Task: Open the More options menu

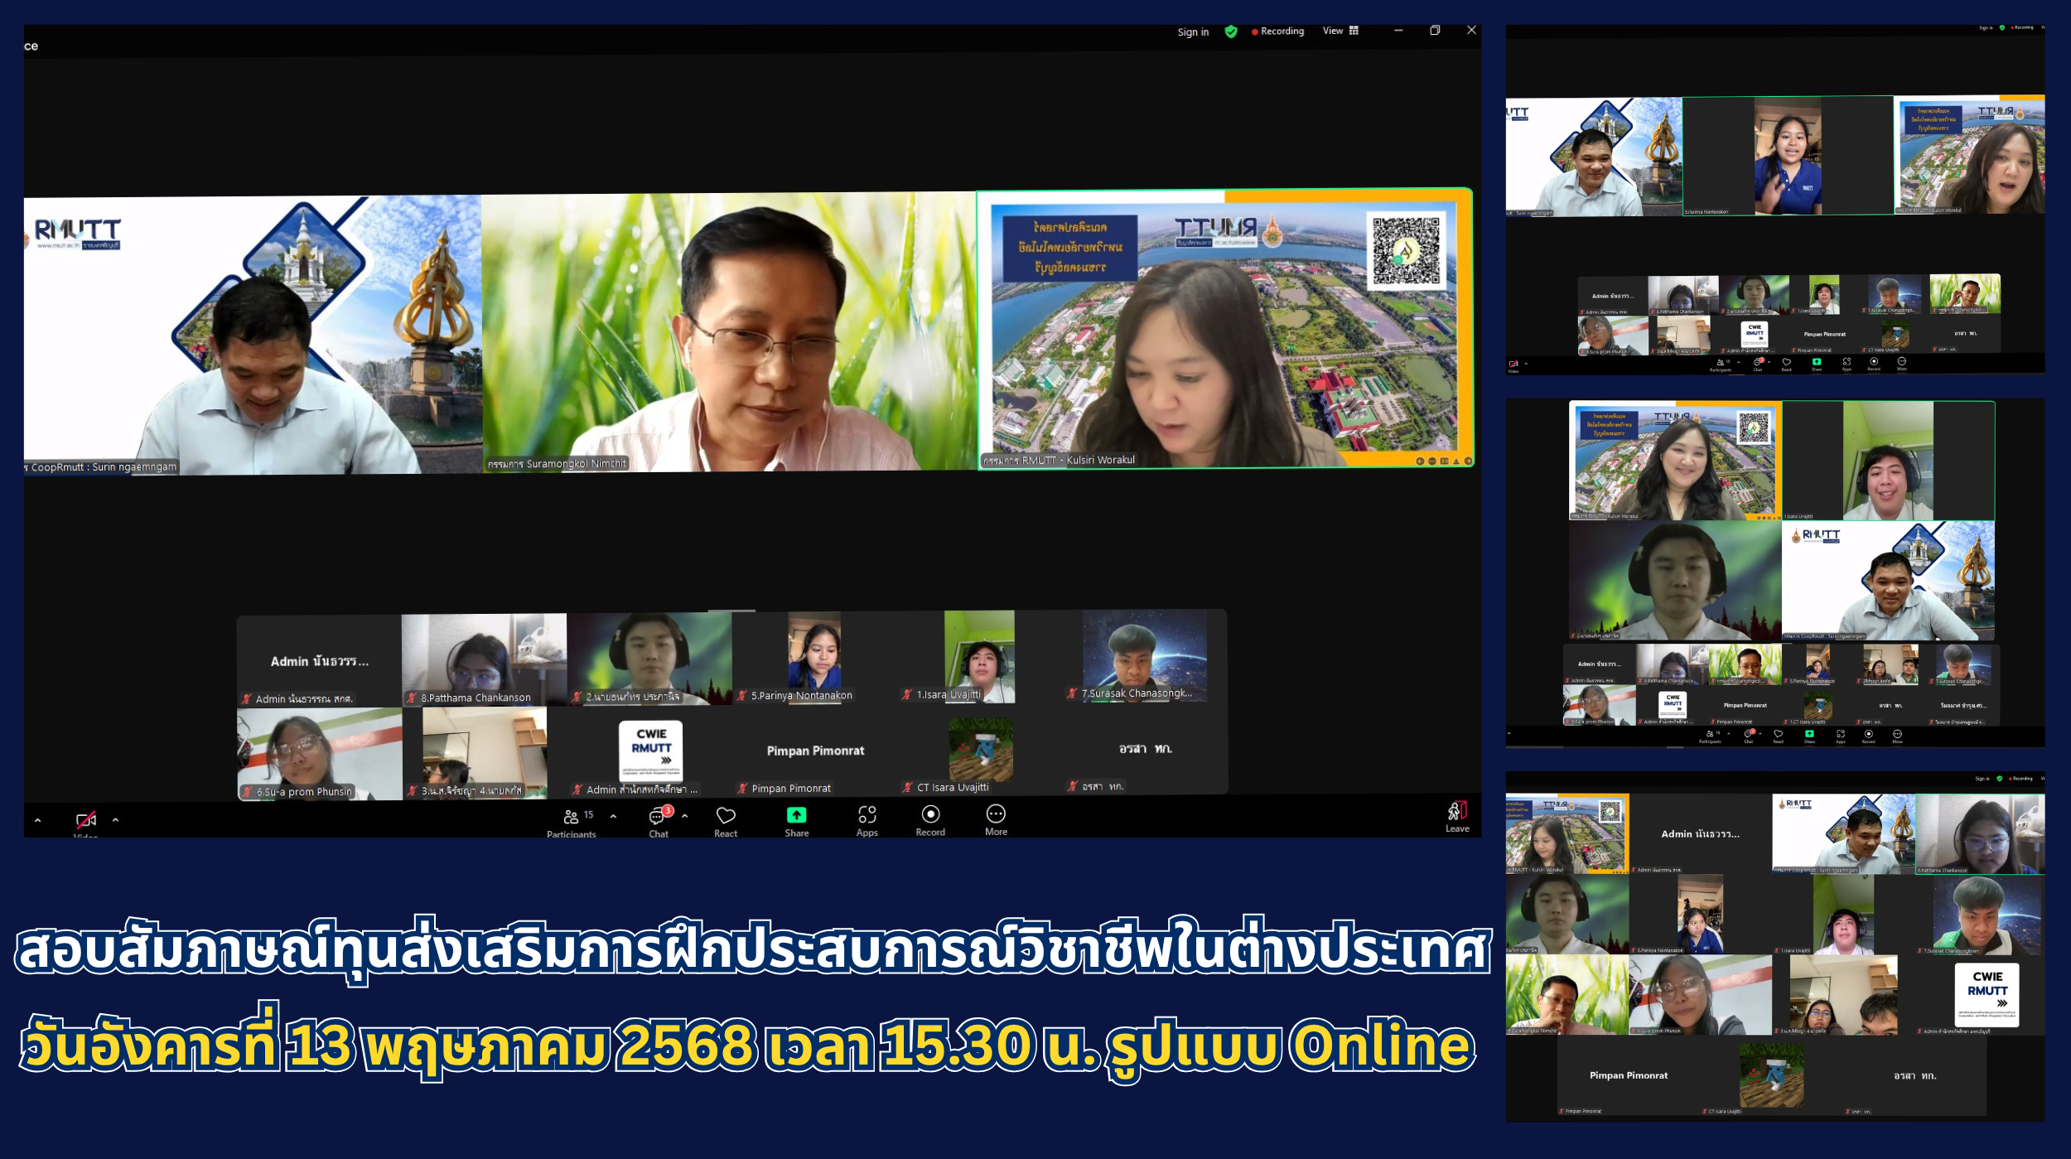Action: [996, 821]
